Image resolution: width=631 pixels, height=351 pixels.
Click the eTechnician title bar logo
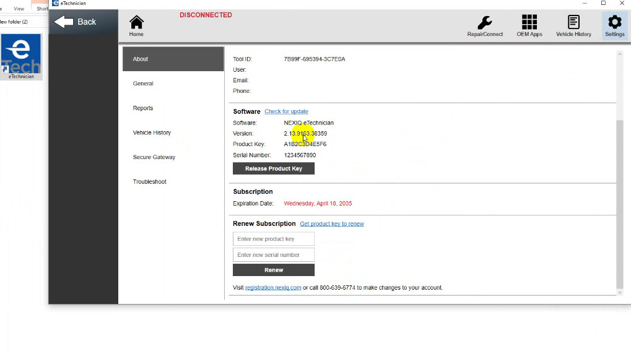click(x=56, y=3)
